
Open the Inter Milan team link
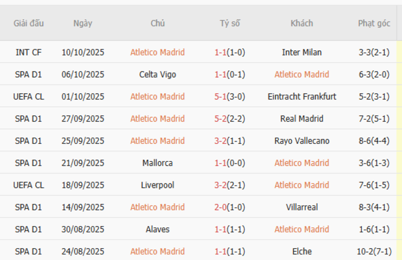point(302,52)
